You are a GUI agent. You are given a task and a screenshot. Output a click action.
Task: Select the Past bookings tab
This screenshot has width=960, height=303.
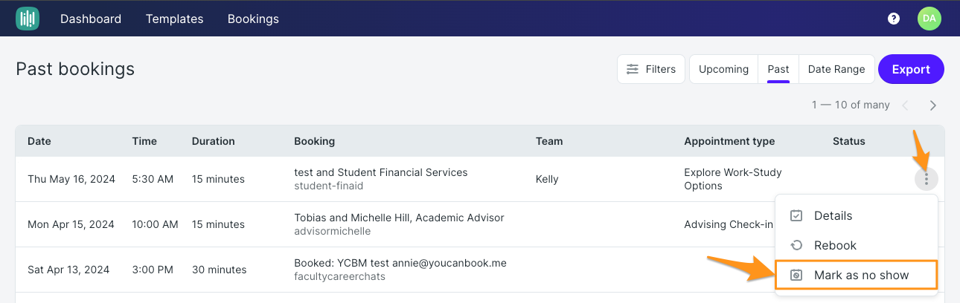coord(778,69)
